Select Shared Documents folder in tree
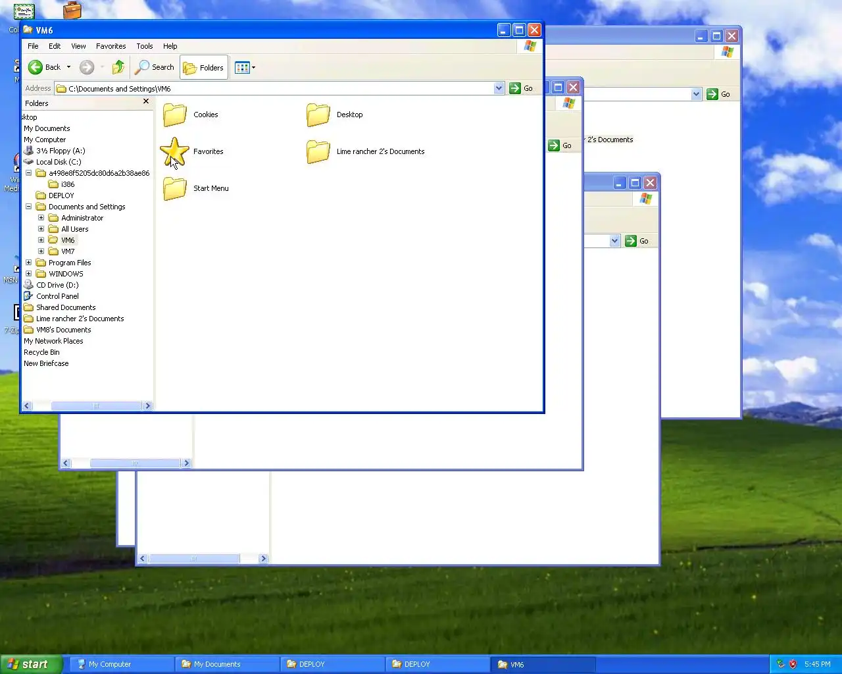 tap(59, 307)
